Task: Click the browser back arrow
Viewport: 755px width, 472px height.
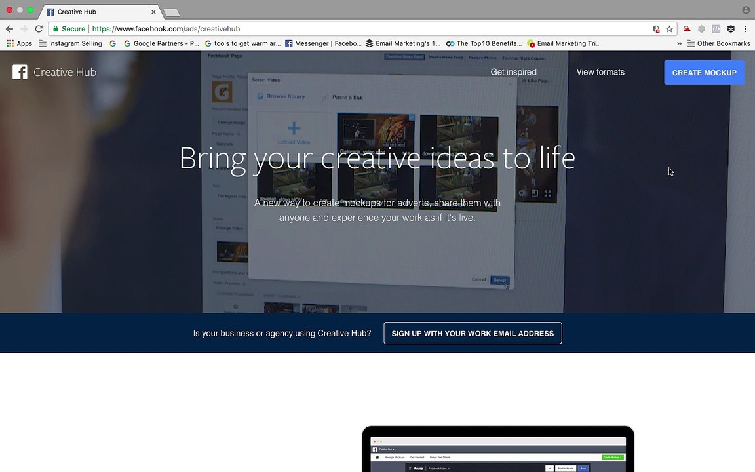Action: (9, 29)
